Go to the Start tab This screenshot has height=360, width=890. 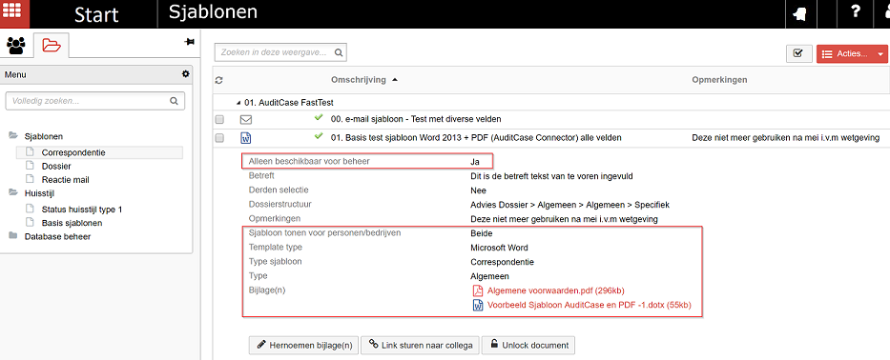(96, 14)
